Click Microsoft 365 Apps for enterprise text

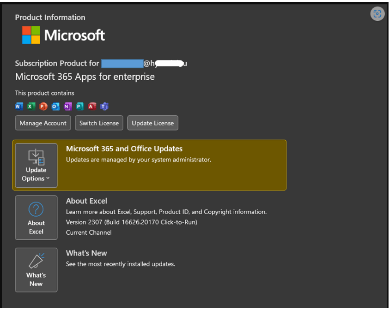coord(85,77)
